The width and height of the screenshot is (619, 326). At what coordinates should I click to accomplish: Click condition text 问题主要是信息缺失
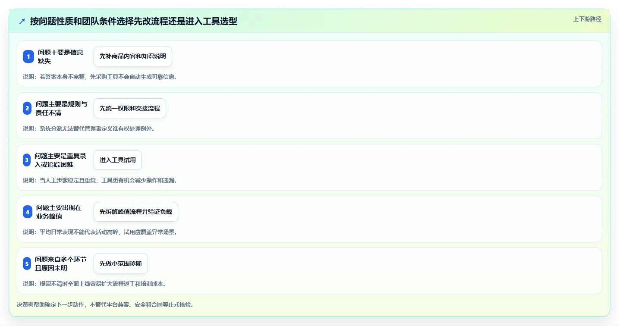point(60,56)
